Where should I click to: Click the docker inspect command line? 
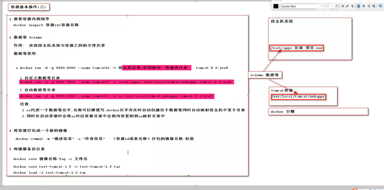click(46, 25)
